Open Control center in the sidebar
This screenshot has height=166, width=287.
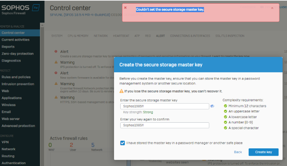coord(20,33)
